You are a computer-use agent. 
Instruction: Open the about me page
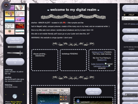point(130,59)
